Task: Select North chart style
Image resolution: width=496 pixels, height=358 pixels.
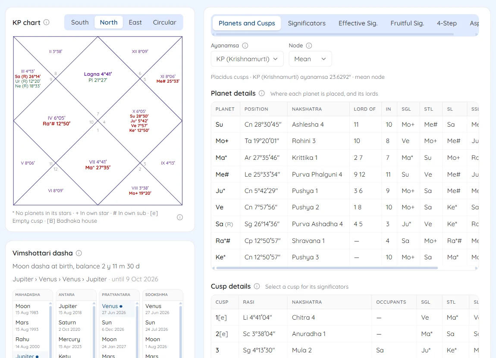Action: tap(109, 22)
